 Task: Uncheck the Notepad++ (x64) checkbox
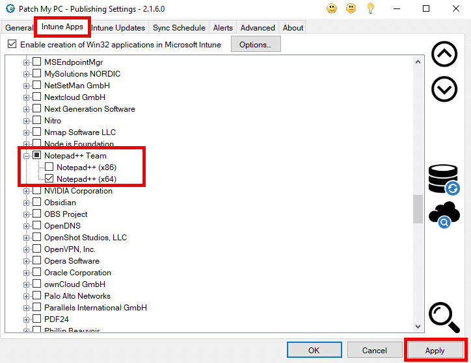pyautogui.click(x=49, y=179)
